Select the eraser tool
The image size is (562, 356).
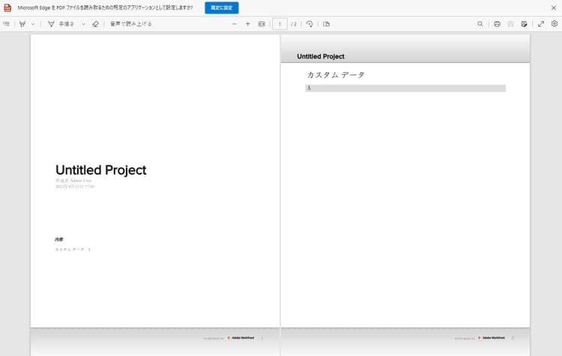[95, 24]
